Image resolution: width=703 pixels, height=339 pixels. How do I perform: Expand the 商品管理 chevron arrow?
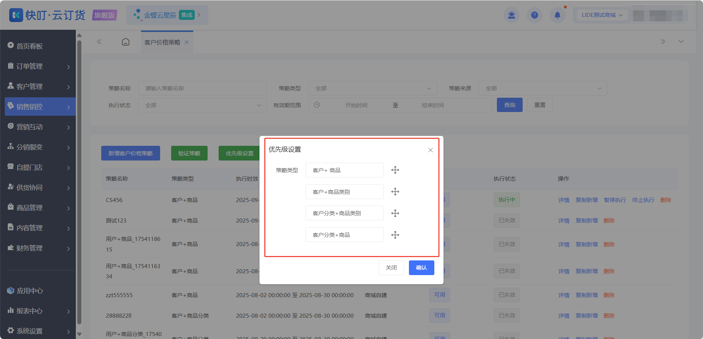coord(68,208)
